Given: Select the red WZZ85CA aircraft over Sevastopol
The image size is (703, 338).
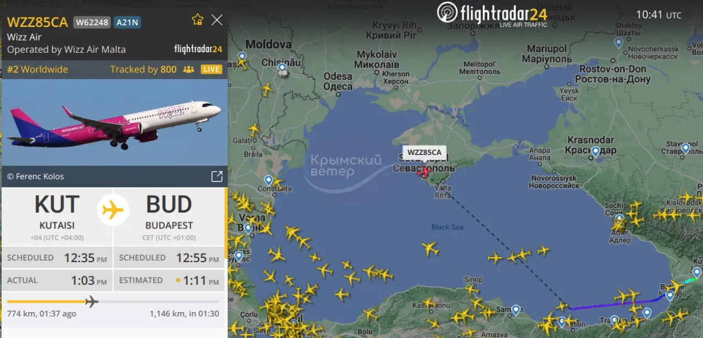Looking at the screenshot, I should 423,172.
